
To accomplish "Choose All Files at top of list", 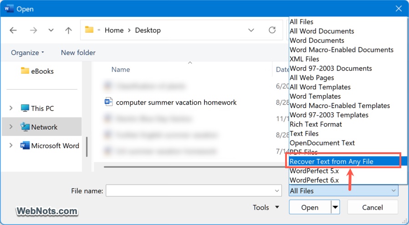I will [302, 22].
